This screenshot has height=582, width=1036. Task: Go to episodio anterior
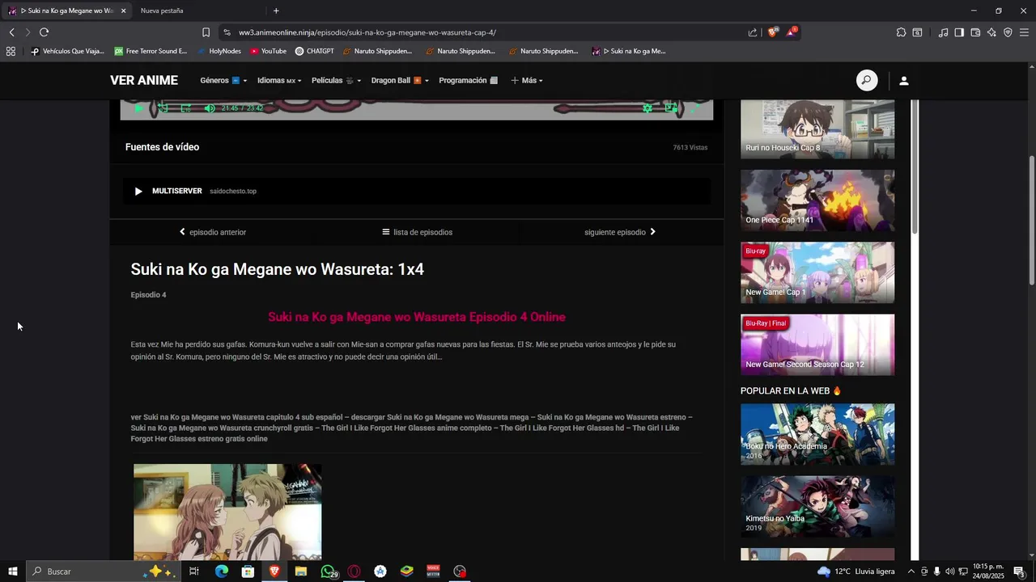tap(213, 232)
